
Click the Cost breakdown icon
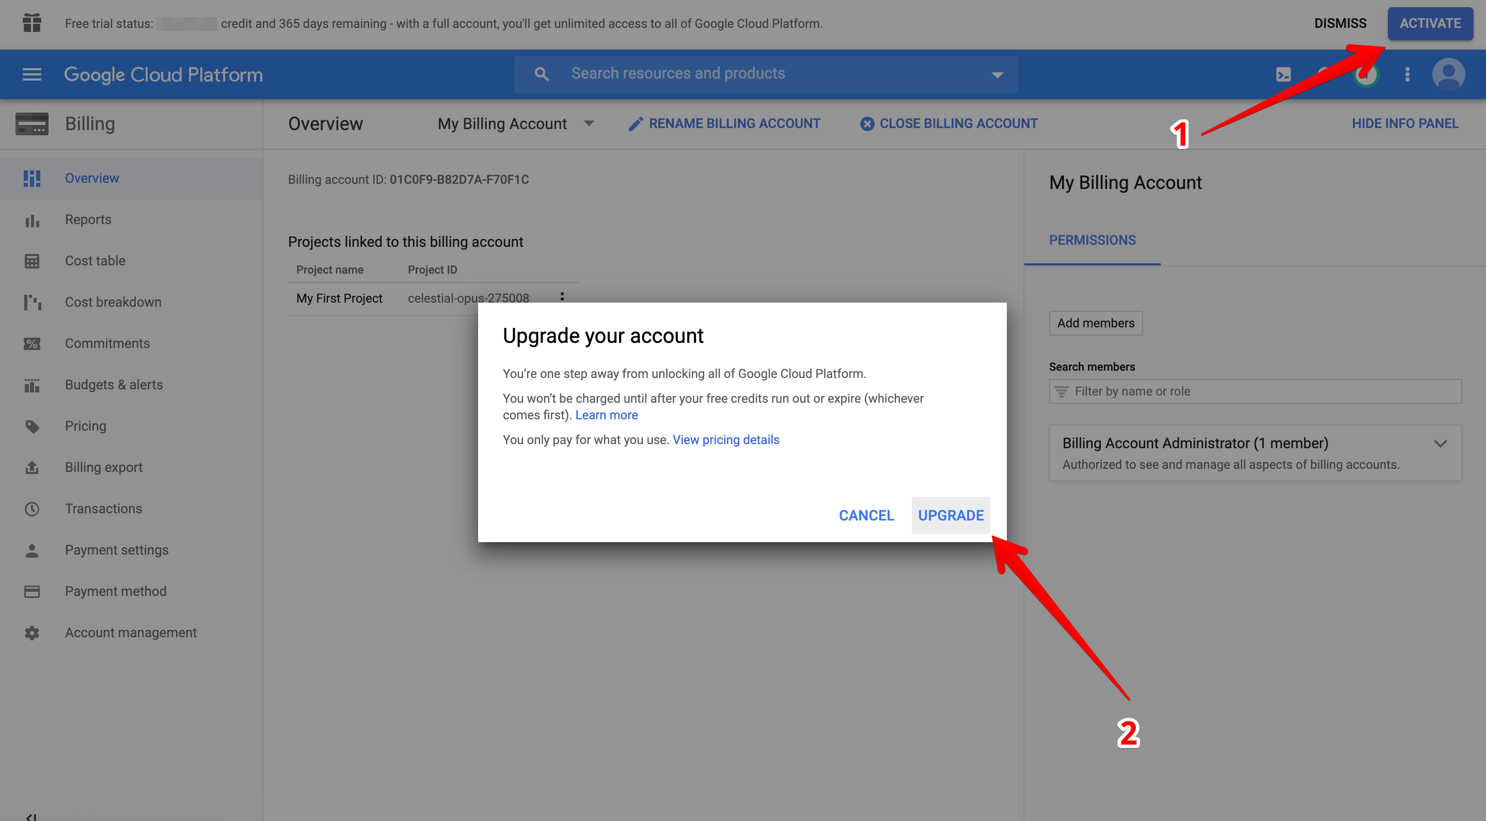tap(31, 302)
